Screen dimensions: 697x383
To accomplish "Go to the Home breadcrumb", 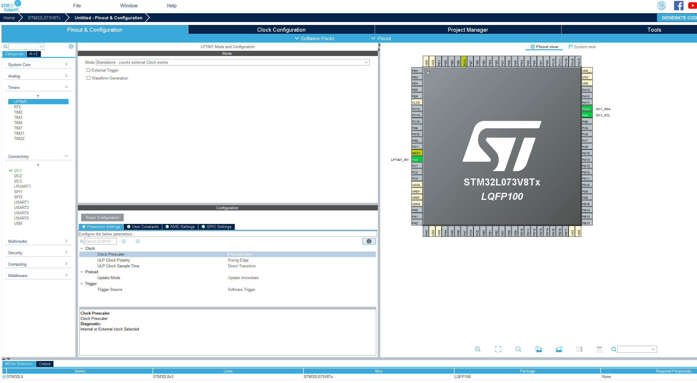I will [x=9, y=18].
